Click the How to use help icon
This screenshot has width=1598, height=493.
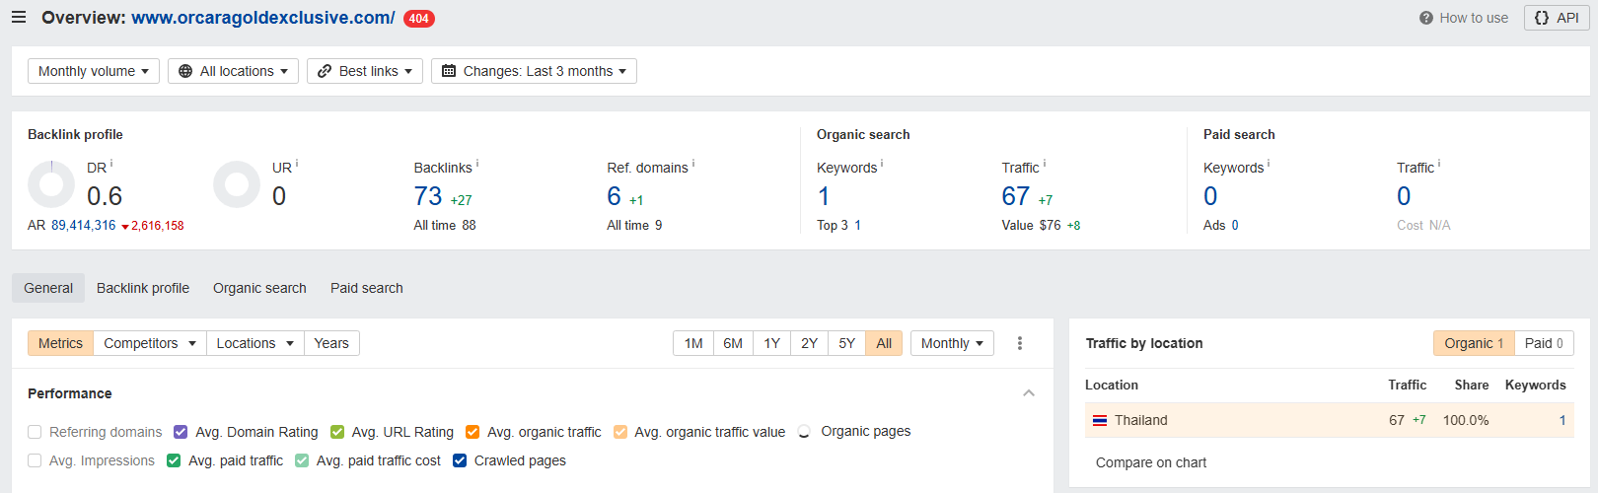(x=1426, y=18)
